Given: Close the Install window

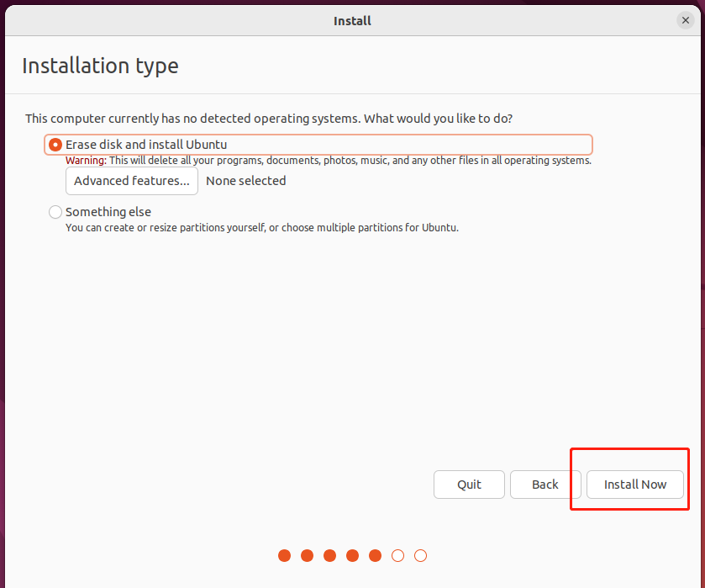Looking at the screenshot, I should click(686, 20).
